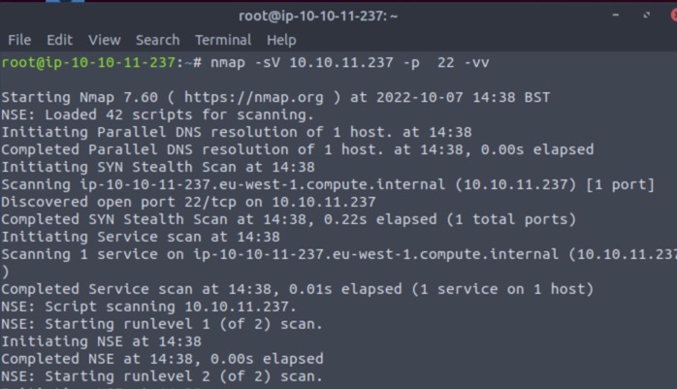Open the File menu

[x=19, y=40]
